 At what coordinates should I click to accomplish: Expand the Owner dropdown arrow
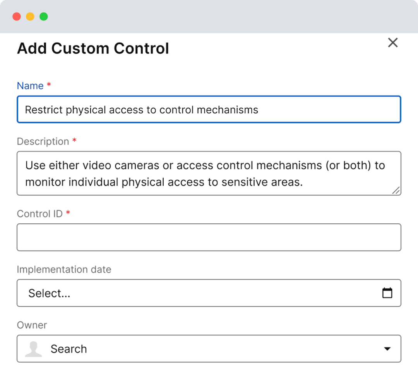387,349
